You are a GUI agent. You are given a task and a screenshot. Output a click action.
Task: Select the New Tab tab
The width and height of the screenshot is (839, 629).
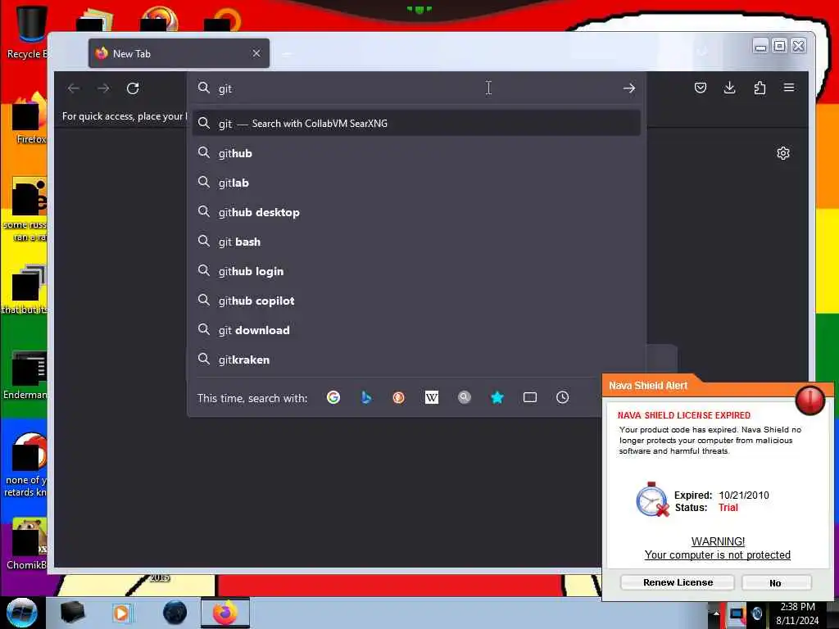(x=179, y=53)
